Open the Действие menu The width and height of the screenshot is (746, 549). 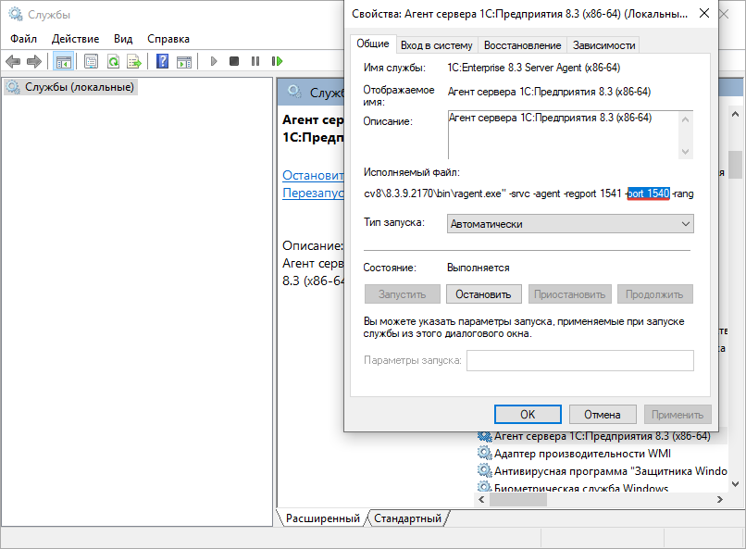75,39
